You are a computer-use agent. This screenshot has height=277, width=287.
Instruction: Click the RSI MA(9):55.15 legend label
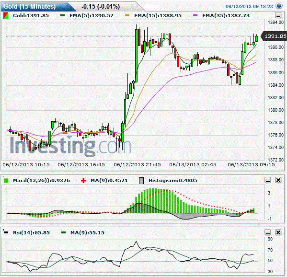coord(87,233)
